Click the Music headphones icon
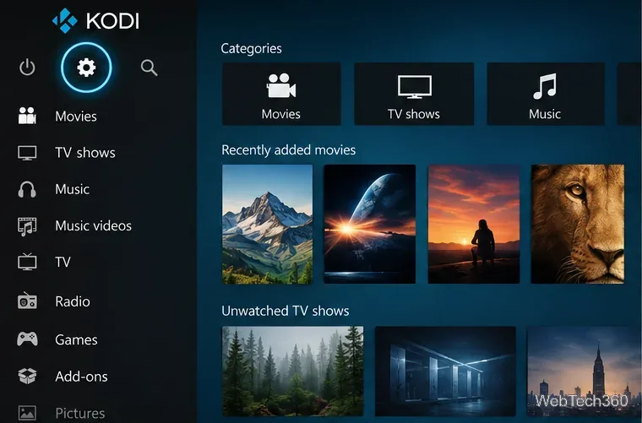The width and height of the screenshot is (642, 423). point(27,189)
